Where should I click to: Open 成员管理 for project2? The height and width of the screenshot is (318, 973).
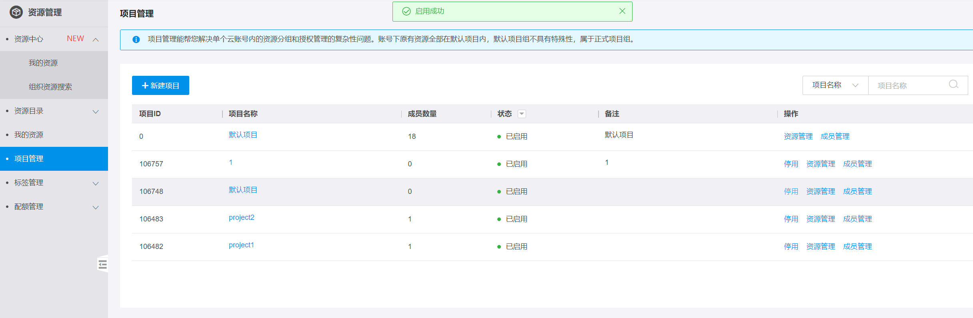click(857, 219)
